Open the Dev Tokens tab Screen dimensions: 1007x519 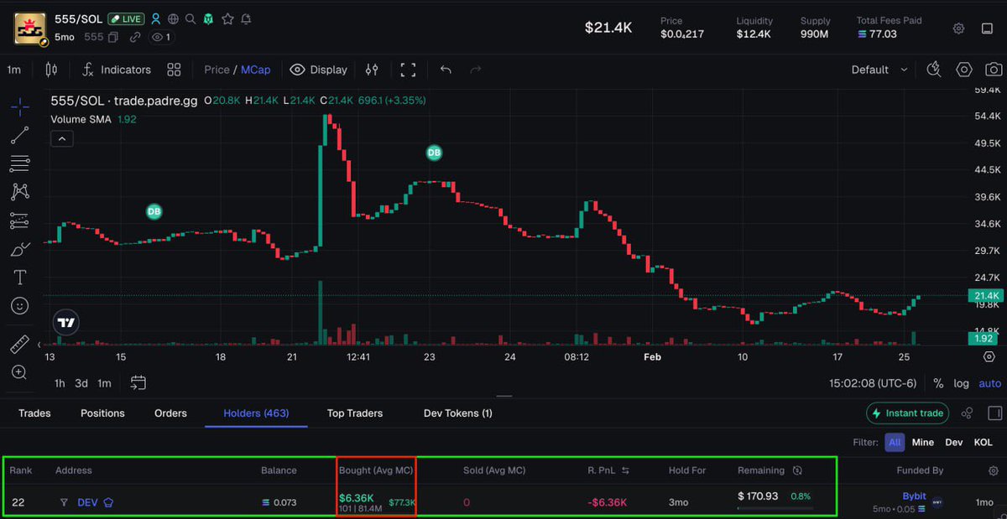pos(457,413)
